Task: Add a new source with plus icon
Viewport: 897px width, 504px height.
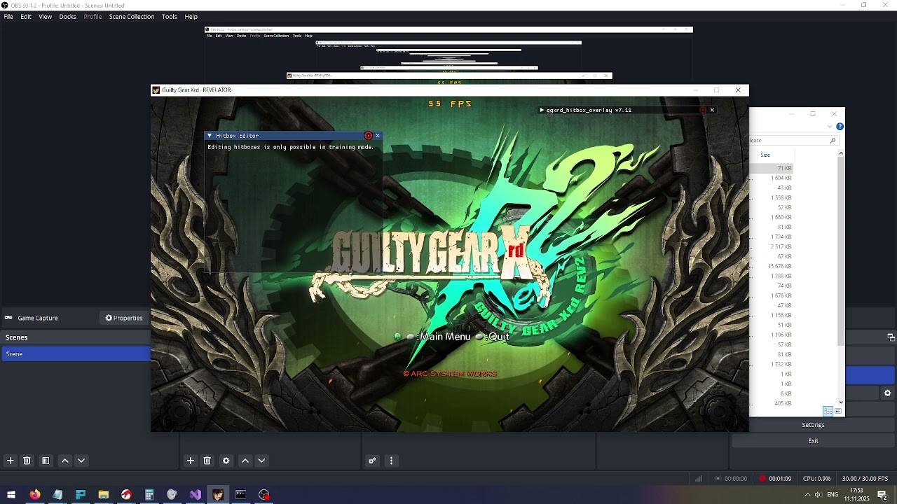Action: [191, 461]
